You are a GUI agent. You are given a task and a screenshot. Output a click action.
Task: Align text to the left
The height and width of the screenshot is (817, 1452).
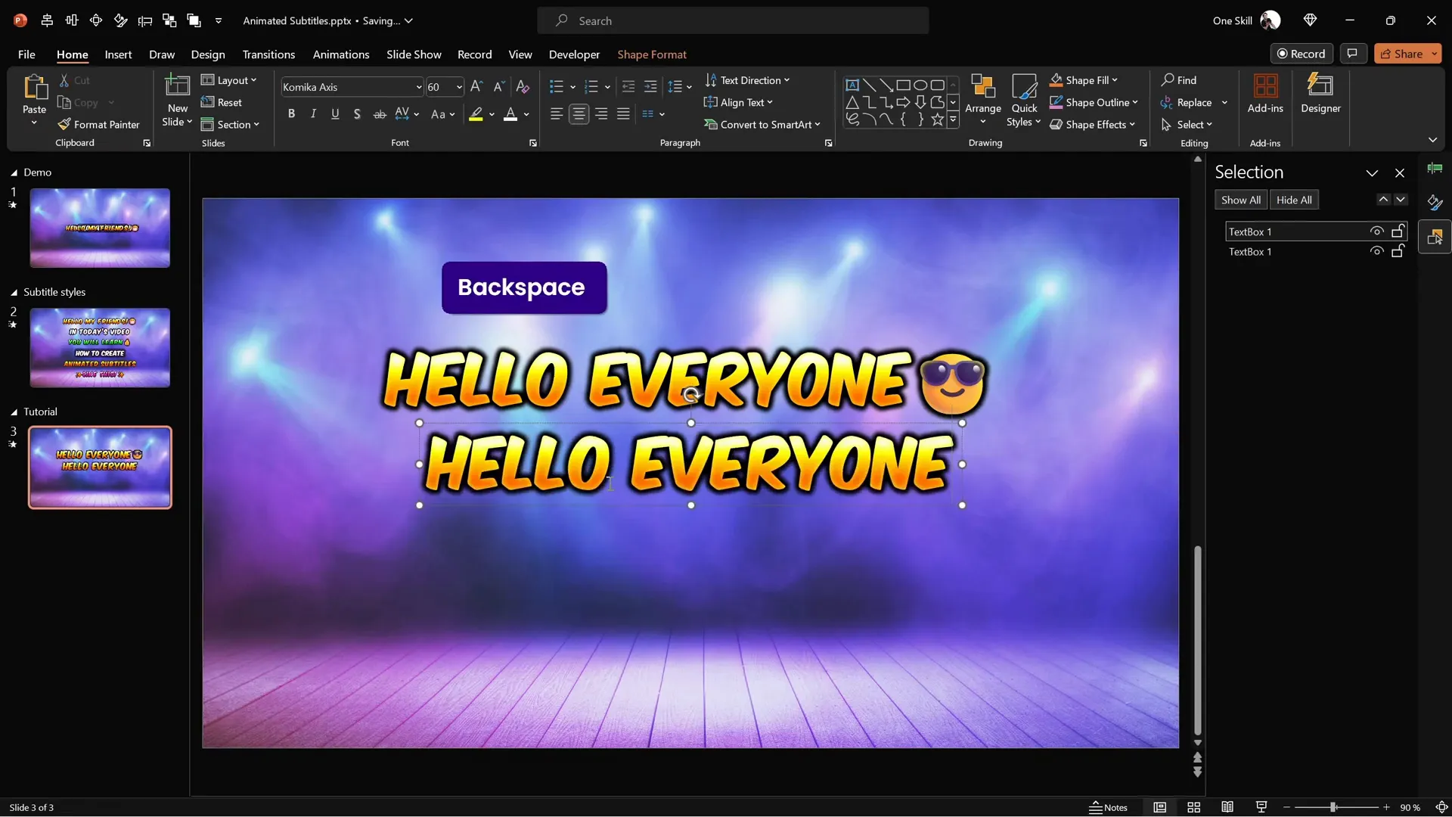(556, 114)
